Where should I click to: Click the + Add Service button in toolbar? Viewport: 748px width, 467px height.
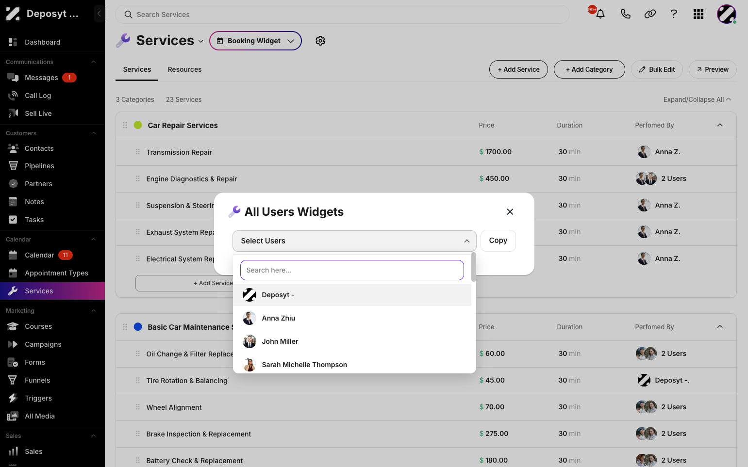[x=518, y=69]
